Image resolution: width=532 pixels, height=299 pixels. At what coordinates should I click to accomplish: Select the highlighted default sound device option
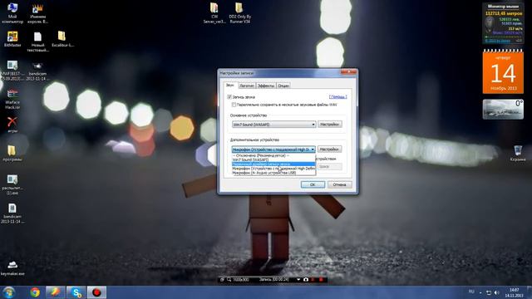coord(273,164)
